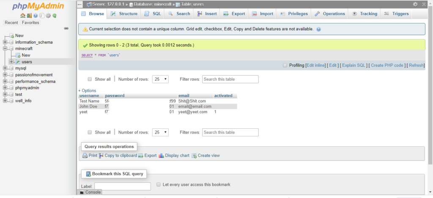Click the Console terminal icon at bottom
433x198 pixels.
tap(82, 192)
